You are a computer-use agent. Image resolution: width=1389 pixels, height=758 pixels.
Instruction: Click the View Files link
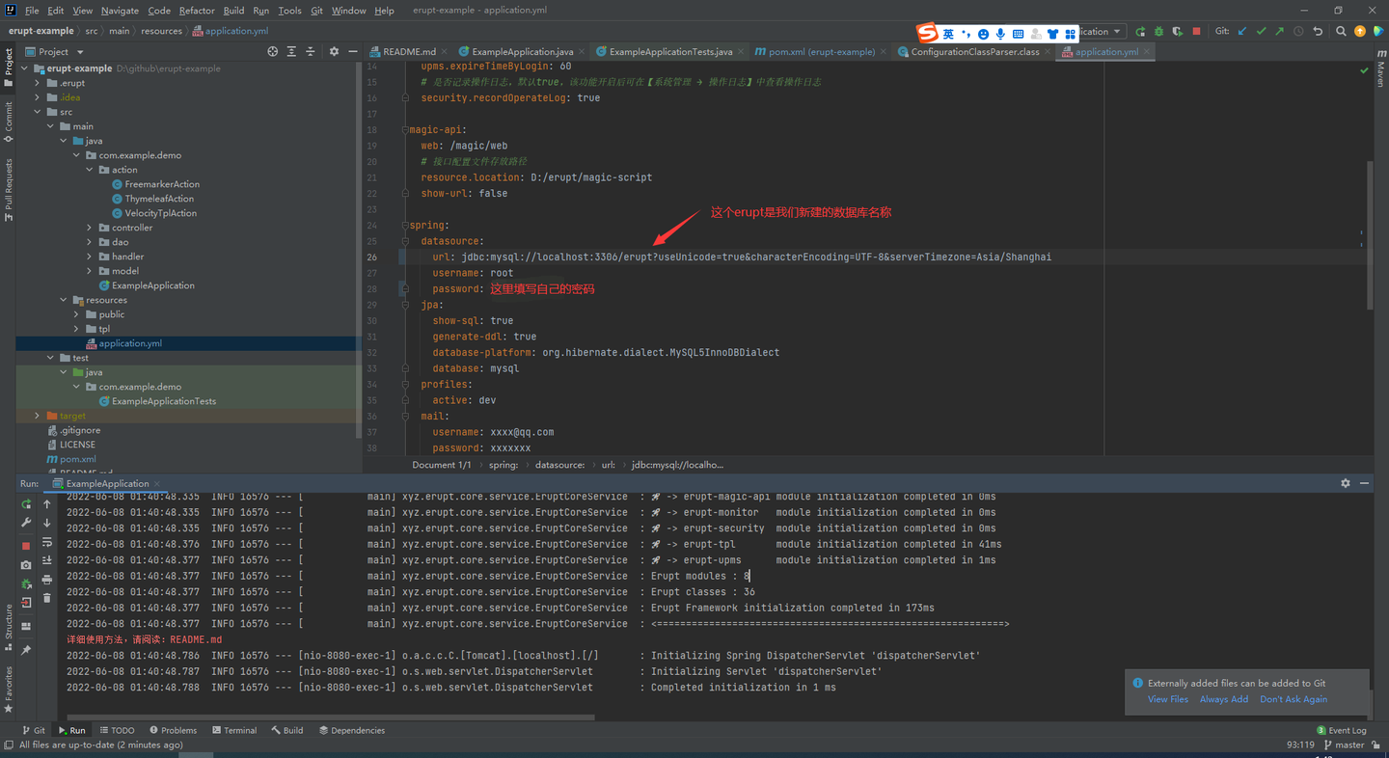1167,699
